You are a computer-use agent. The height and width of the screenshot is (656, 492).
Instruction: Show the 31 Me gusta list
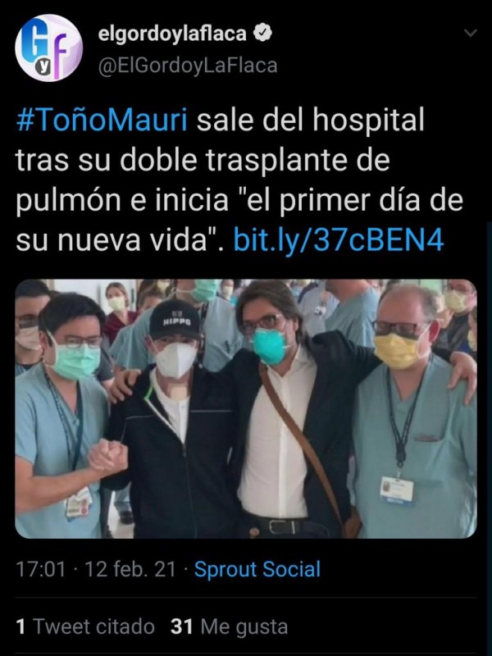pyautogui.click(x=230, y=626)
